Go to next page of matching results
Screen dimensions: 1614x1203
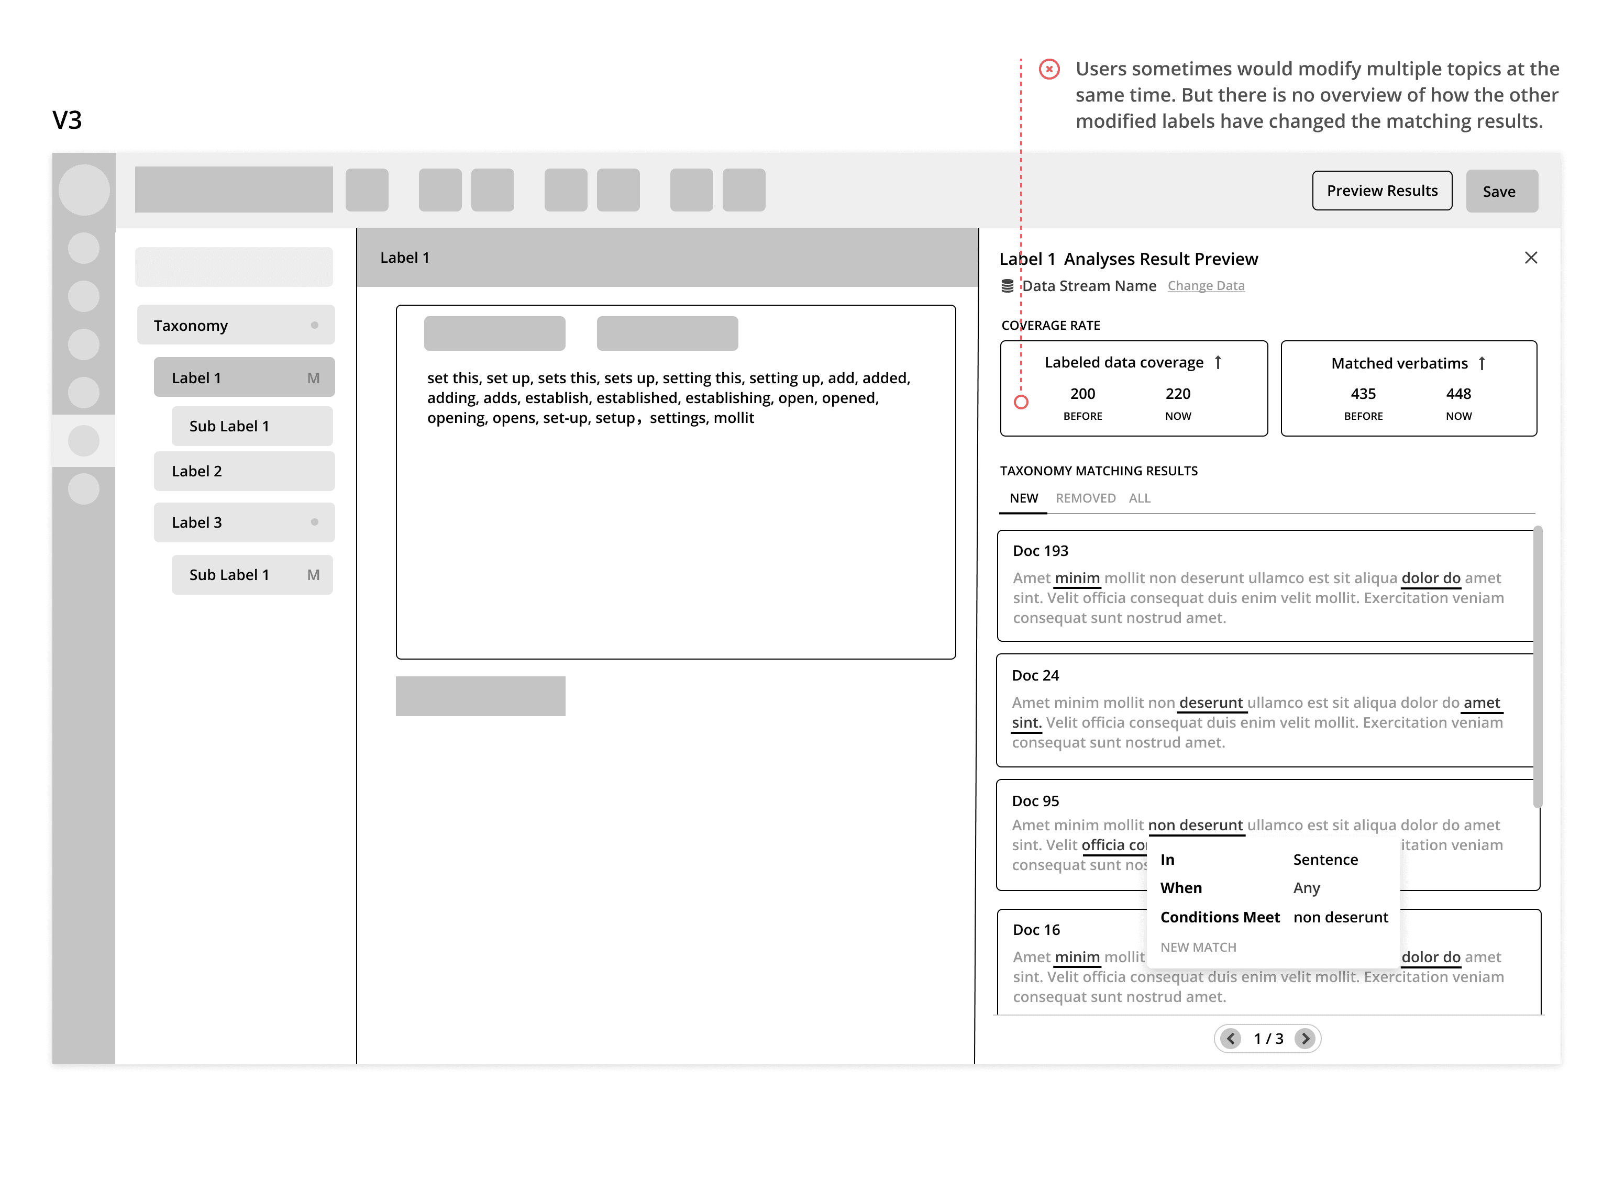tap(1305, 1039)
